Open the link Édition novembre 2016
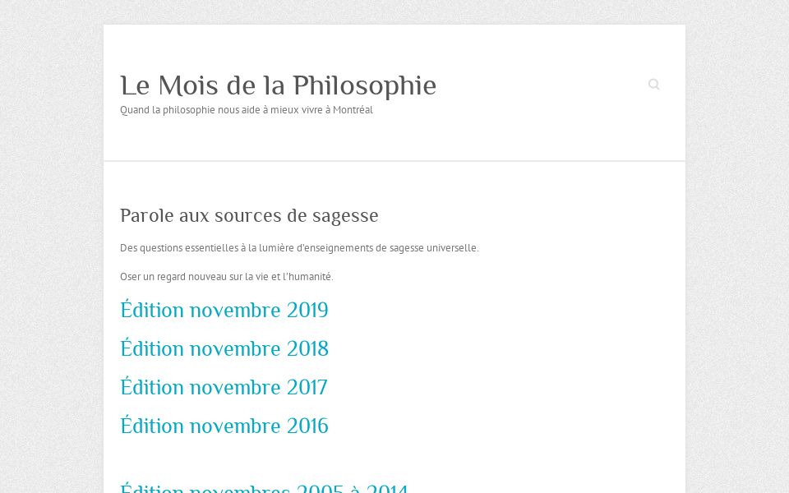The width and height of the screenshot is (789, 493). (224, 426)
